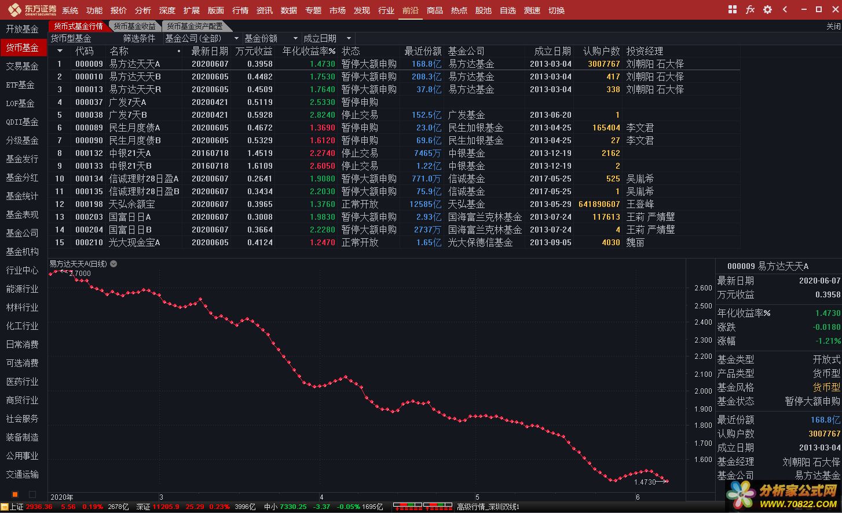This screenshot has width=842, height=513.
Task: Click the 2.7000 peak marker on chart
Action: (x=80, y=274)
